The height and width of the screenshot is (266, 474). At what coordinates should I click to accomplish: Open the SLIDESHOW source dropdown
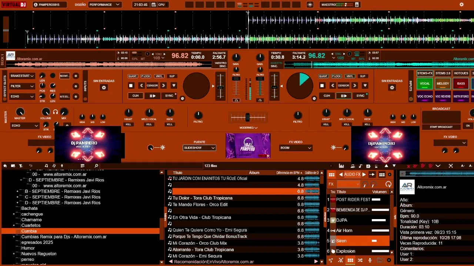click(x=199, y=148)
